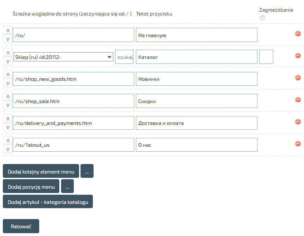The image size is (304, 236).
Task: Remove the 'На главную' menu row
Action: tap(298, 34)
